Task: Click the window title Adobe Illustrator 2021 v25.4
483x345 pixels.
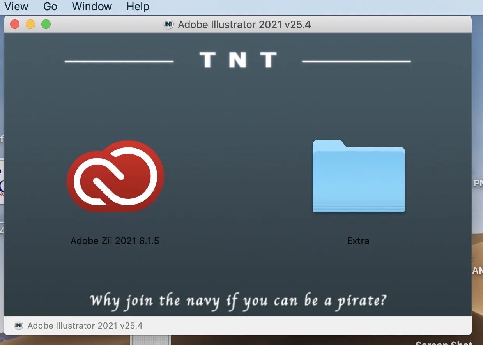Action: pyautogui.click(x=244, y=25)
